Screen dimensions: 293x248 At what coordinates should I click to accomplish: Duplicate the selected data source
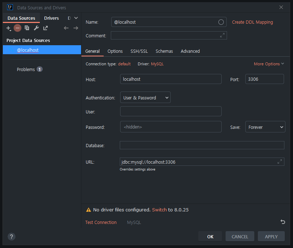click(x=27, y=28)
